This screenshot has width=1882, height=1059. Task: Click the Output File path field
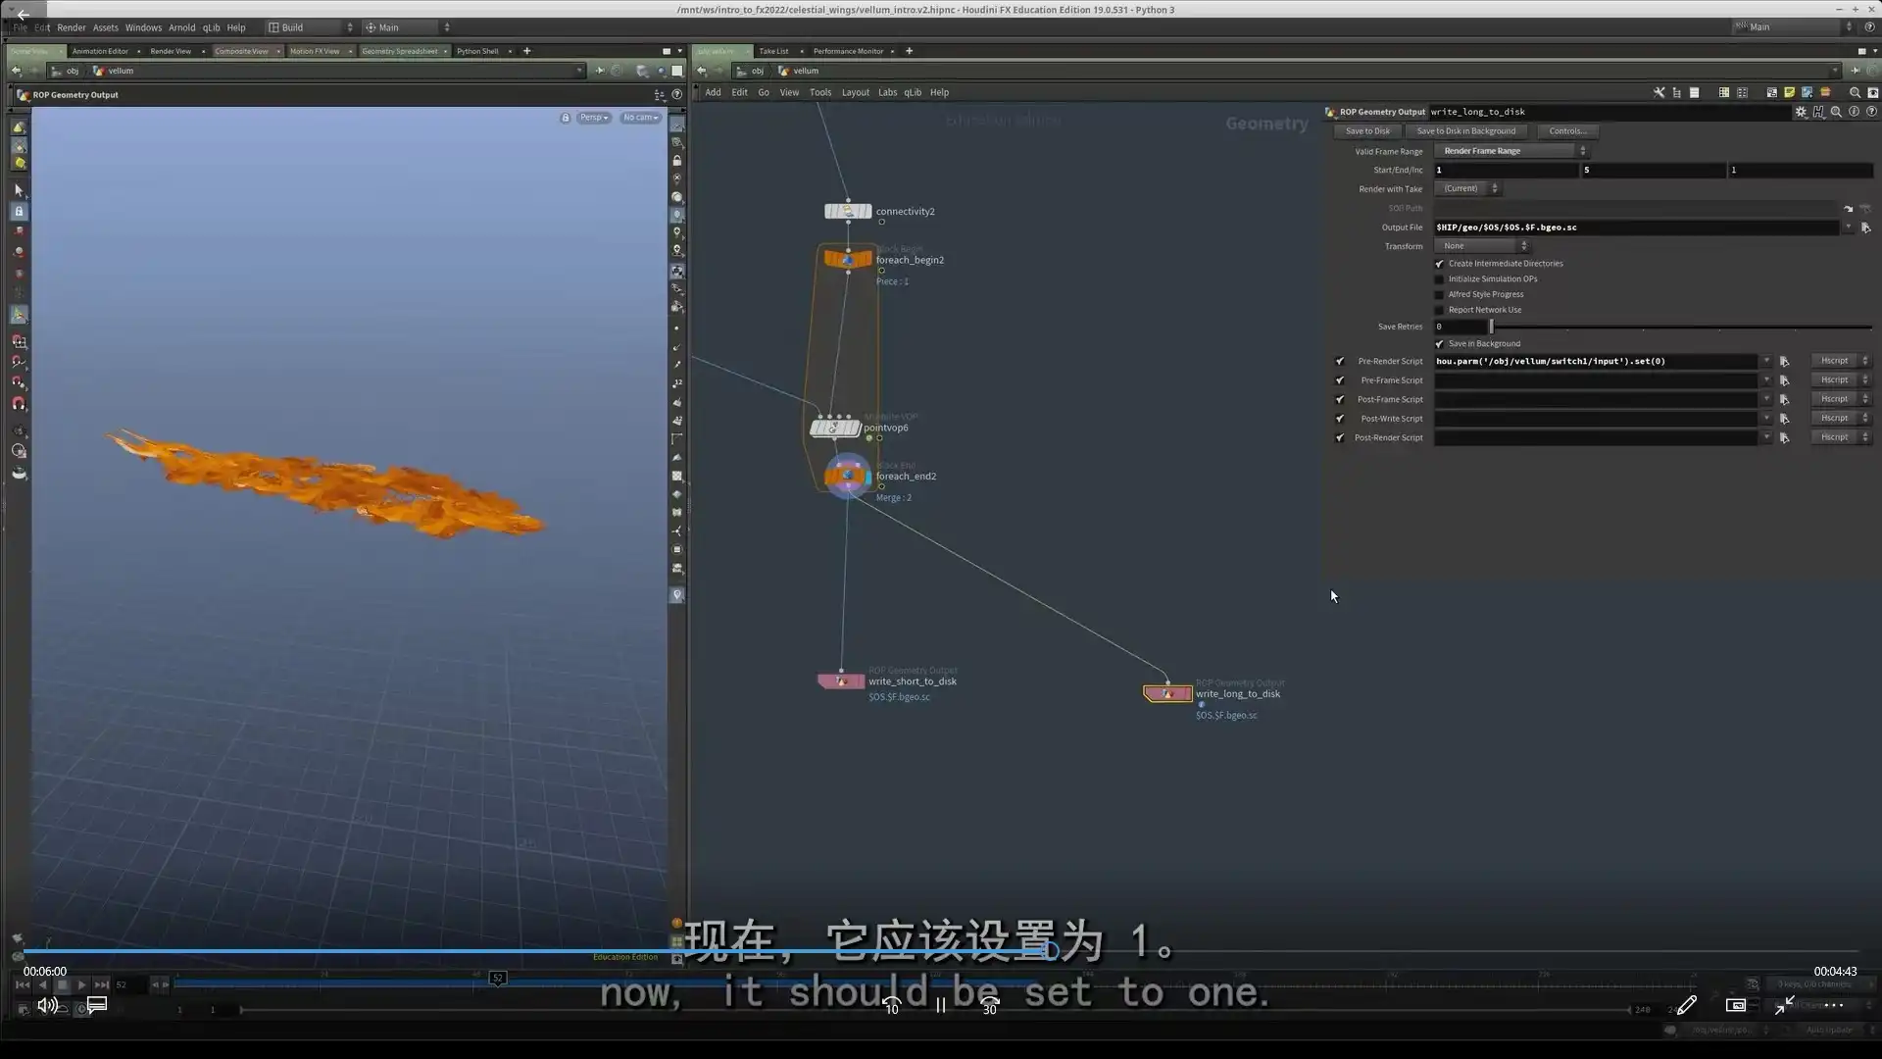point(1637,227)
